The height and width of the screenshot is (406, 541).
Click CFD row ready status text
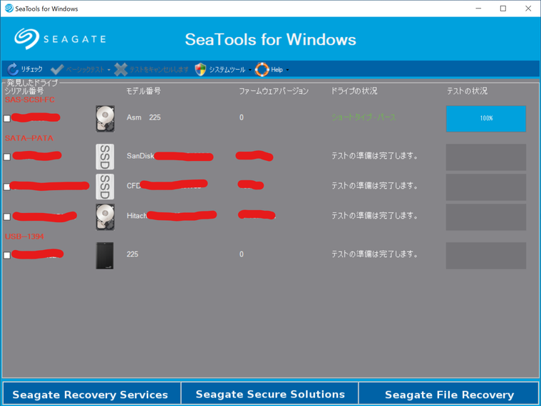375,186
